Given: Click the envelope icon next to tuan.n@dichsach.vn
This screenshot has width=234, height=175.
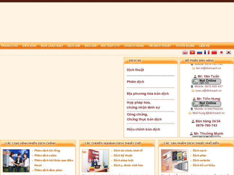Looking at the screenshot, I should [x=193, y=91].
